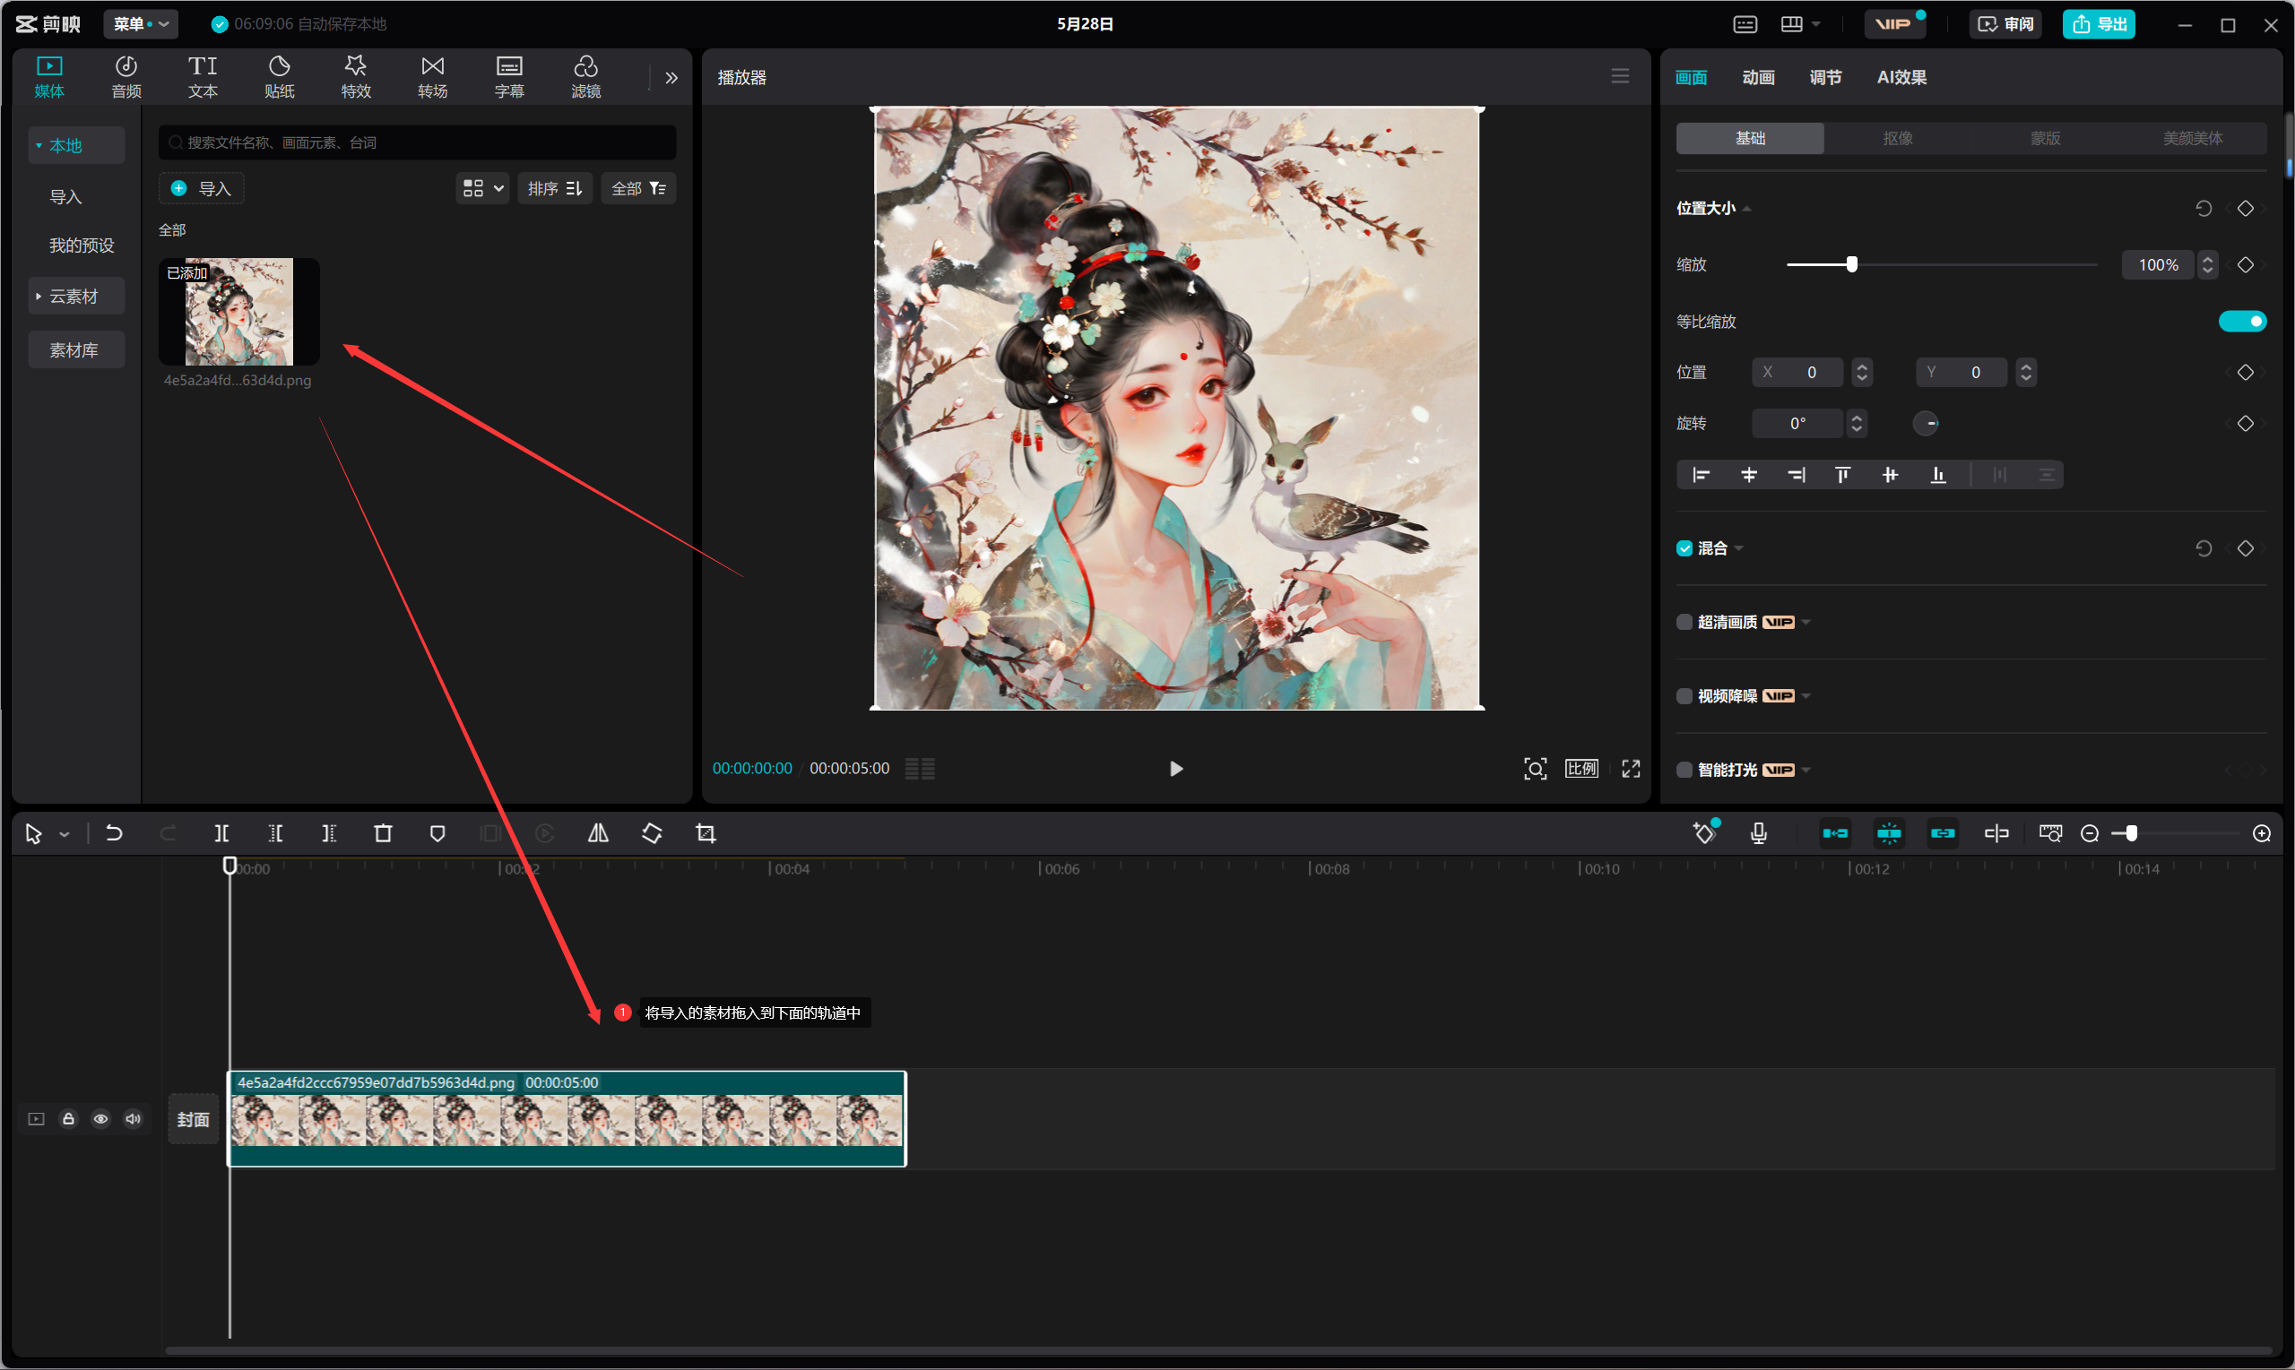
Task: Click the split clip tool
Action: click(x=221, y=832)
